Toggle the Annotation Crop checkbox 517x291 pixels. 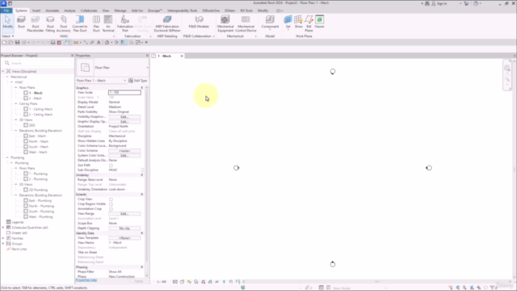tap(111, 209)
